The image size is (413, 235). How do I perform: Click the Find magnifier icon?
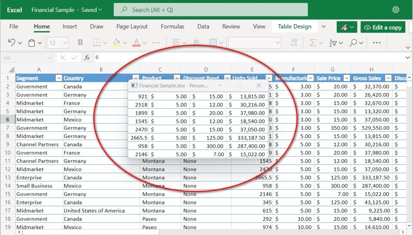click(x=353, y=43)
